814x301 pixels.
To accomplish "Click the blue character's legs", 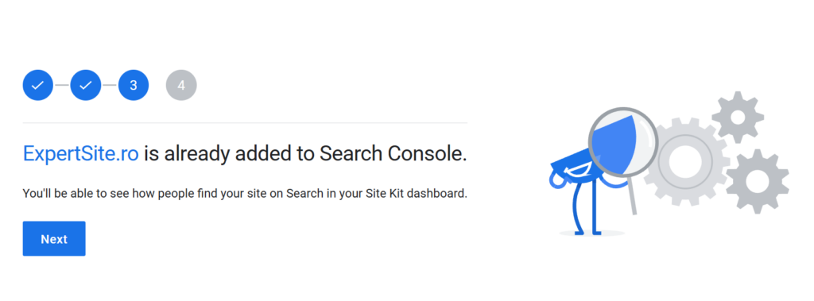I will tap(587, 210).
